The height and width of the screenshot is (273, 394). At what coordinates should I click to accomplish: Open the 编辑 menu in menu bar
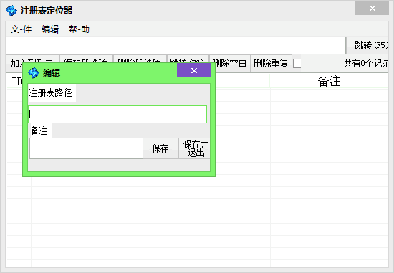[x=50, y=29]
